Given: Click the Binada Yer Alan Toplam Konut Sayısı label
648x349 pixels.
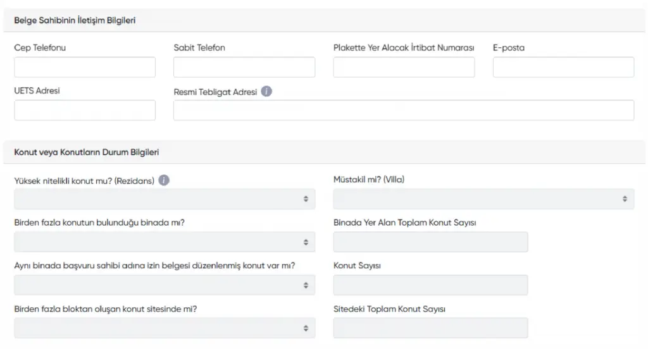Looking at the screenshot, I should pos(404,223).
